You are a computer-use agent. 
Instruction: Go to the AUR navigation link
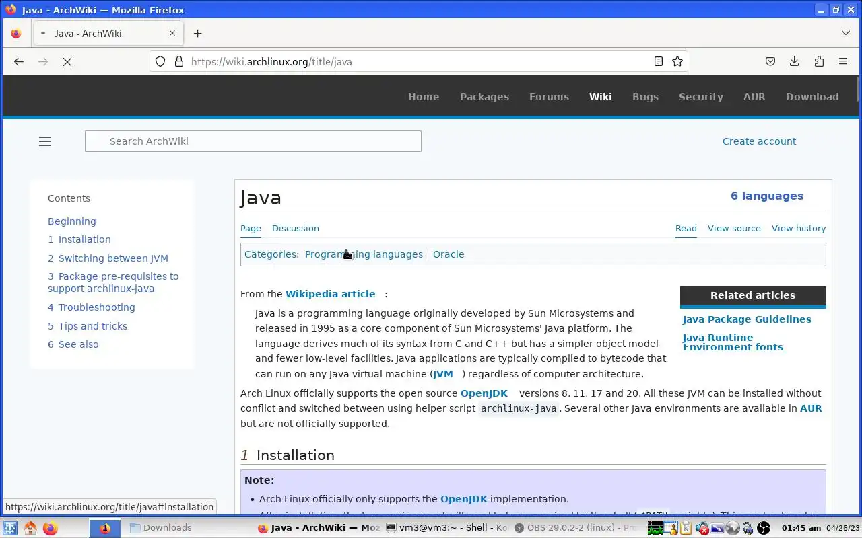(x=754, y=97)
